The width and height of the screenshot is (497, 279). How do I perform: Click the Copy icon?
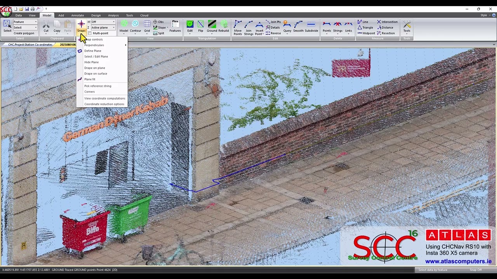(x=57, y=24)
